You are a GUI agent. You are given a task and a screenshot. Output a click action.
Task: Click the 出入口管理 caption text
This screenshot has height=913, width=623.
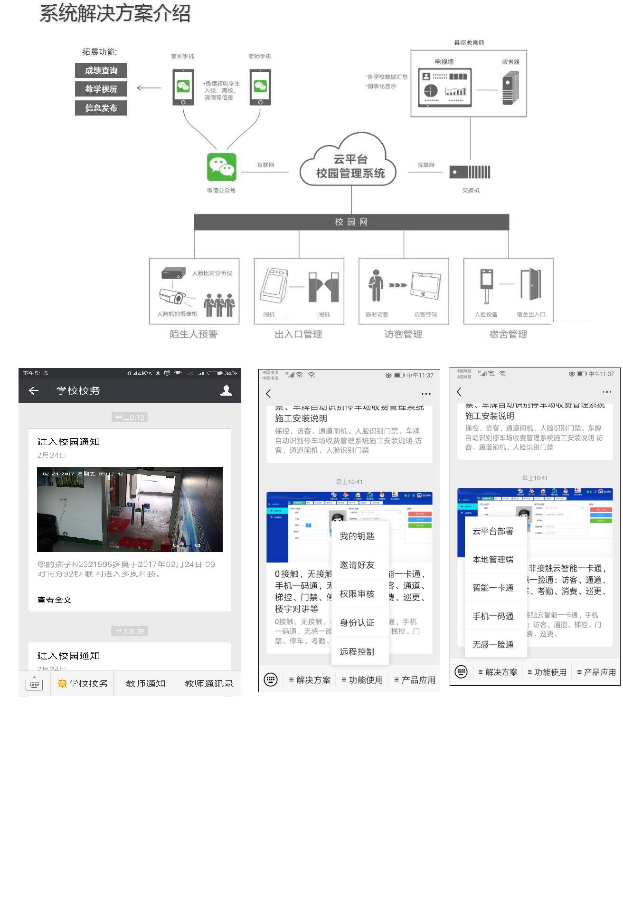click(299, 334)
